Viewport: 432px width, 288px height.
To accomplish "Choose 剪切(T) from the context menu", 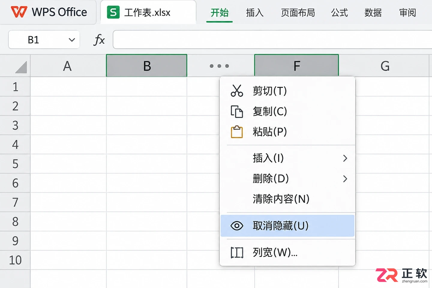I will point(287,91).
